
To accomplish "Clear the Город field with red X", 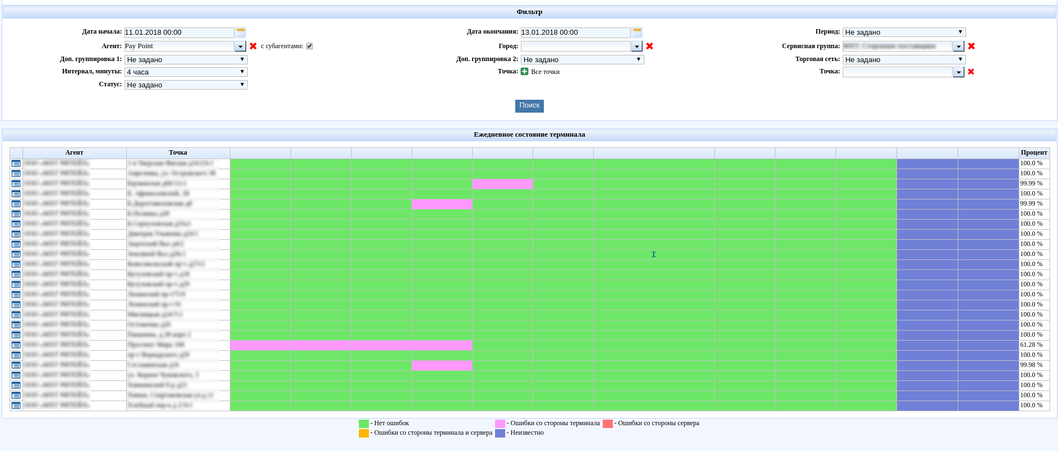I will click(x=650, y=46).
